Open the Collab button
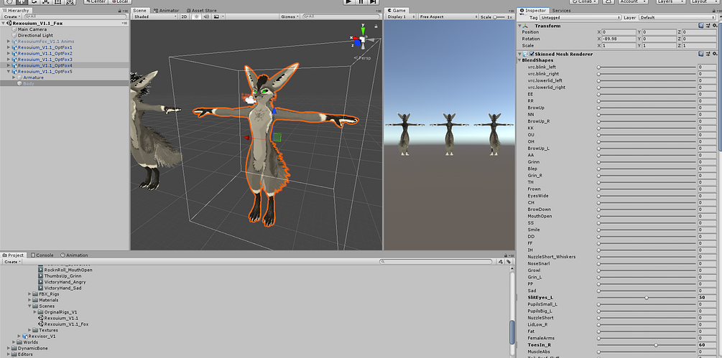722x358 pixels. (x=584, y=2)
